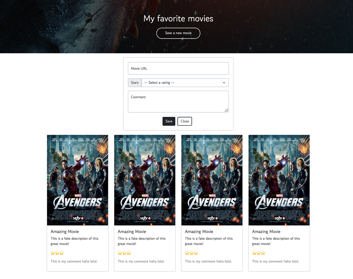Grab the Comment textarea resize handle

pos(226,110)
